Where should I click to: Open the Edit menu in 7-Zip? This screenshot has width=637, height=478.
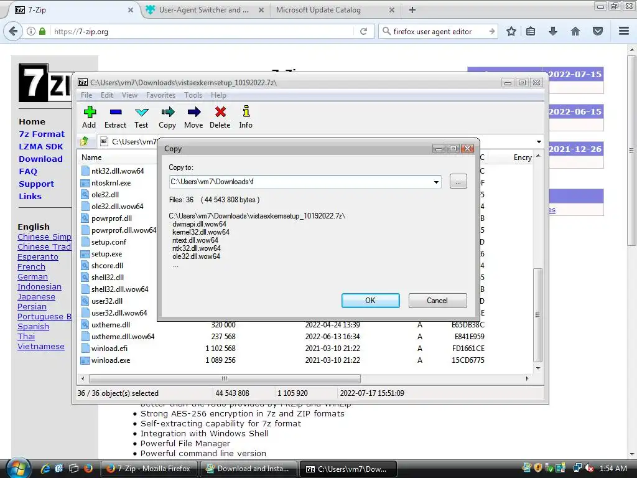(107, 95)
